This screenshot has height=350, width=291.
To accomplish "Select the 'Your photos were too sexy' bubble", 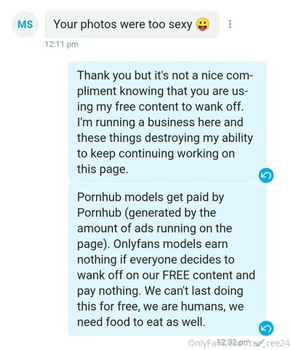I will (132, 24).
